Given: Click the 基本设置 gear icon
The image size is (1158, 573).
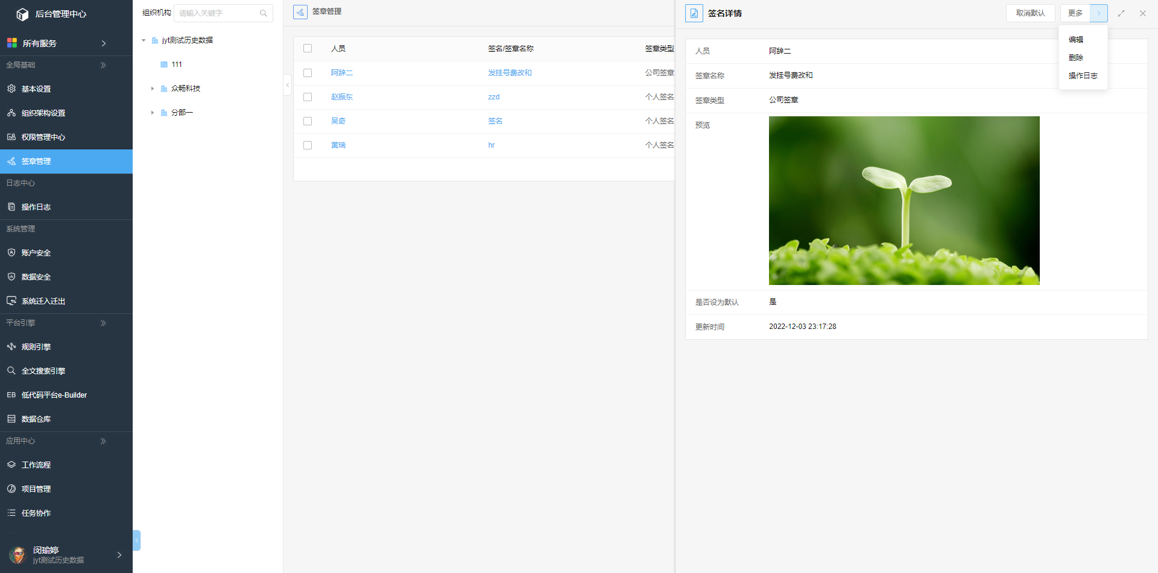Looking at the screenshot, I should 11,89.
